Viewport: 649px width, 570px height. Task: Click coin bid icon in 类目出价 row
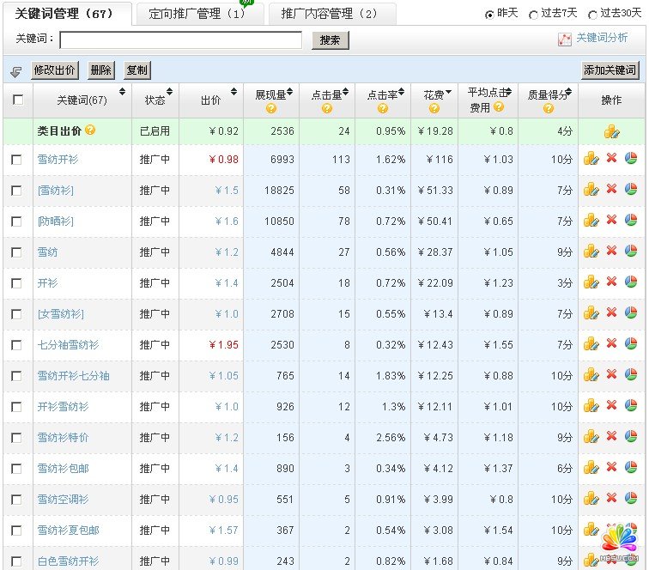click(611, 131)
